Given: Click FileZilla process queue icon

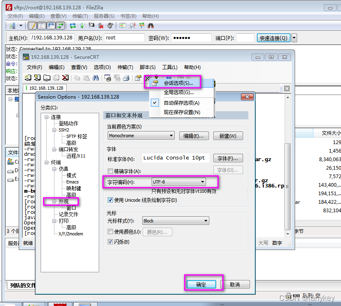Looking at the screenshot, I should pyautogui.click(x=82, y=26).
